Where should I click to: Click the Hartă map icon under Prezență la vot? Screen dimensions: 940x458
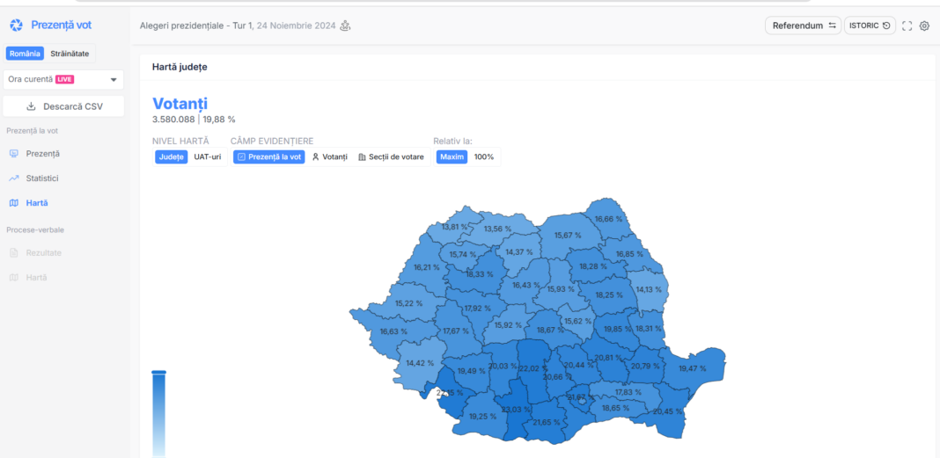[x=13, y=203]
